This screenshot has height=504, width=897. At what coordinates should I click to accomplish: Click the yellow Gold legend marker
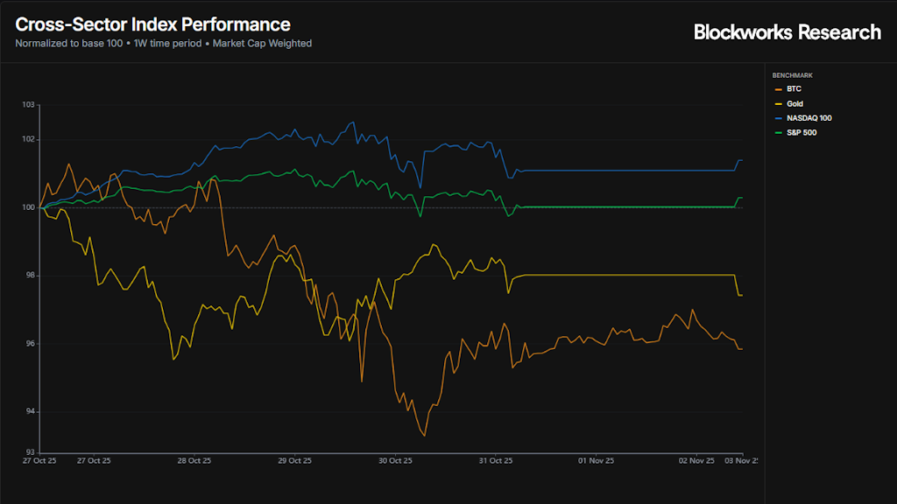point(779,104)
